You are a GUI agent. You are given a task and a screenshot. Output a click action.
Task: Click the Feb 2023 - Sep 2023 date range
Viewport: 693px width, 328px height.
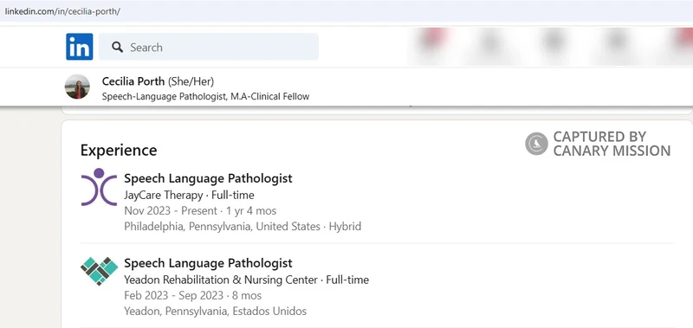coord(174,295)
